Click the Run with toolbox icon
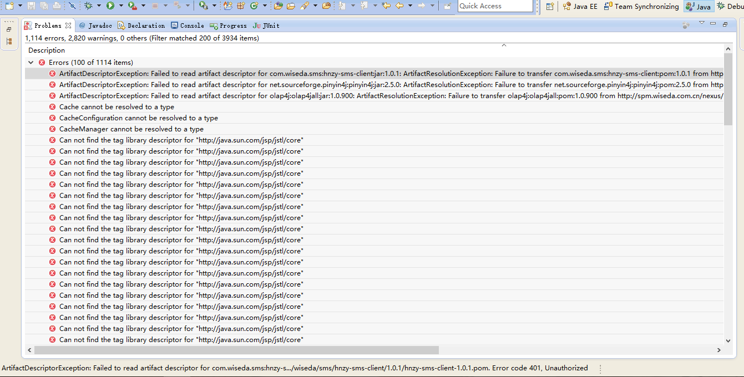This screenshot has width=744, height=377. coord(133,6)
